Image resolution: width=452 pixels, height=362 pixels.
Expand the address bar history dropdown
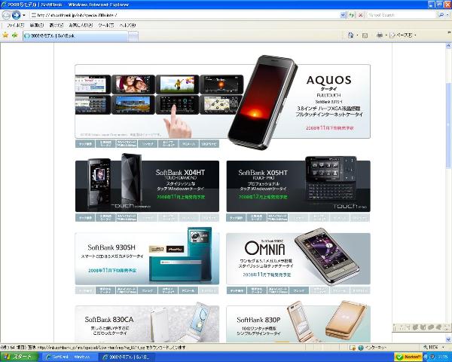pos(343,15)
